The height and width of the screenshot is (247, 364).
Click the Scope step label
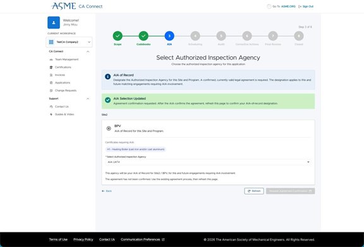(x=118, y=44)
